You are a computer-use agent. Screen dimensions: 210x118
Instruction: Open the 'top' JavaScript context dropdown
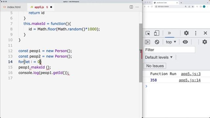pos(171,42)
